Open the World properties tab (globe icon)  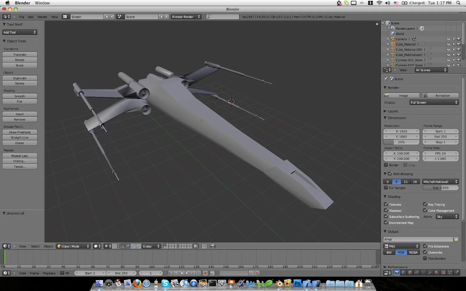click(x=403, y=273)
